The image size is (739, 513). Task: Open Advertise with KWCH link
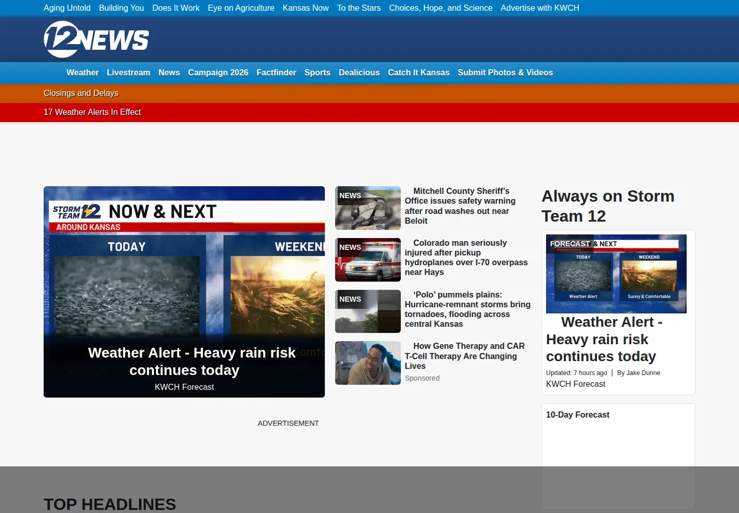tap(540, 8)
